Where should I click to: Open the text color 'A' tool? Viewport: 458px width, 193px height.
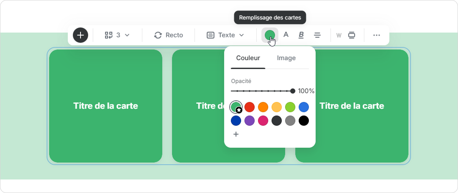(286, 35)
